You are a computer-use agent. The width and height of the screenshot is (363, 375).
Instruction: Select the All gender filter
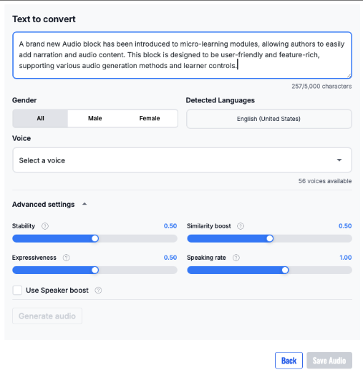click(x=40, y=118)
